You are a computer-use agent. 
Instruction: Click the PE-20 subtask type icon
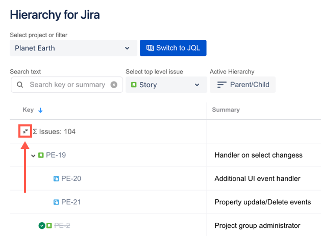click(56, 179)
